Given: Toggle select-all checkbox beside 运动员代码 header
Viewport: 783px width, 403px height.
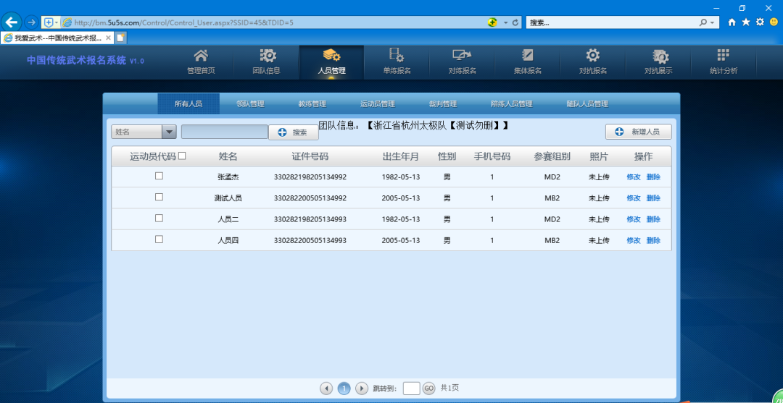Looking at the screenshot, I should click(x=182, y=156).
